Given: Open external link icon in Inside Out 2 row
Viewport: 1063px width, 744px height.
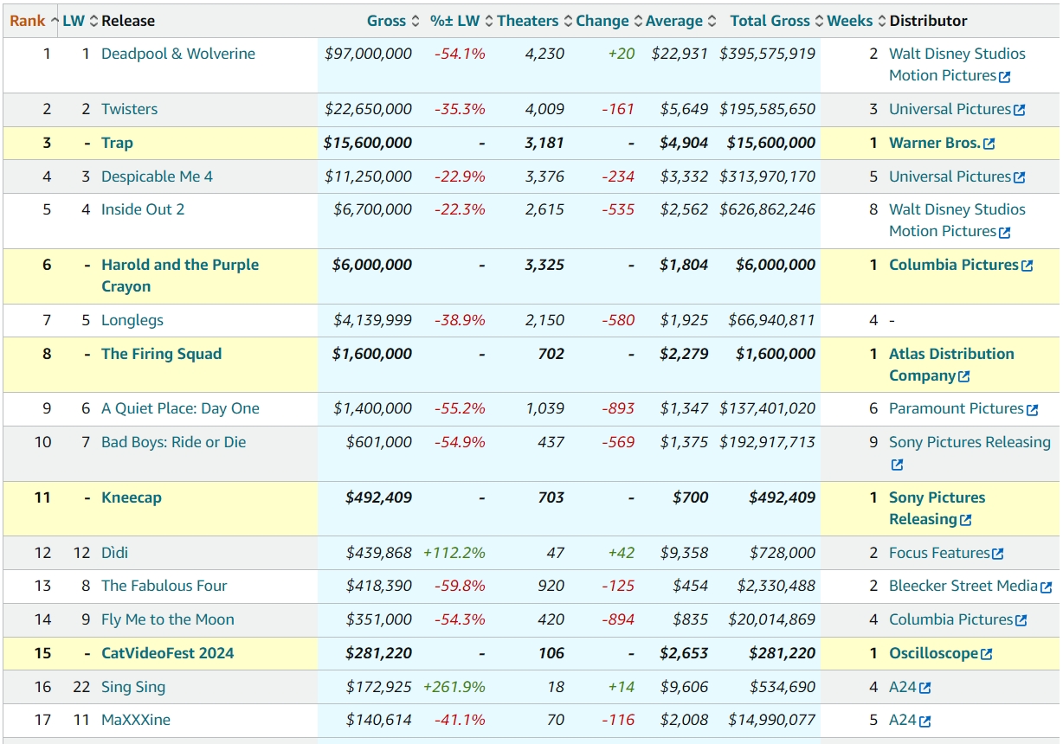Looking at the screenshot, I should point(1004,233).
